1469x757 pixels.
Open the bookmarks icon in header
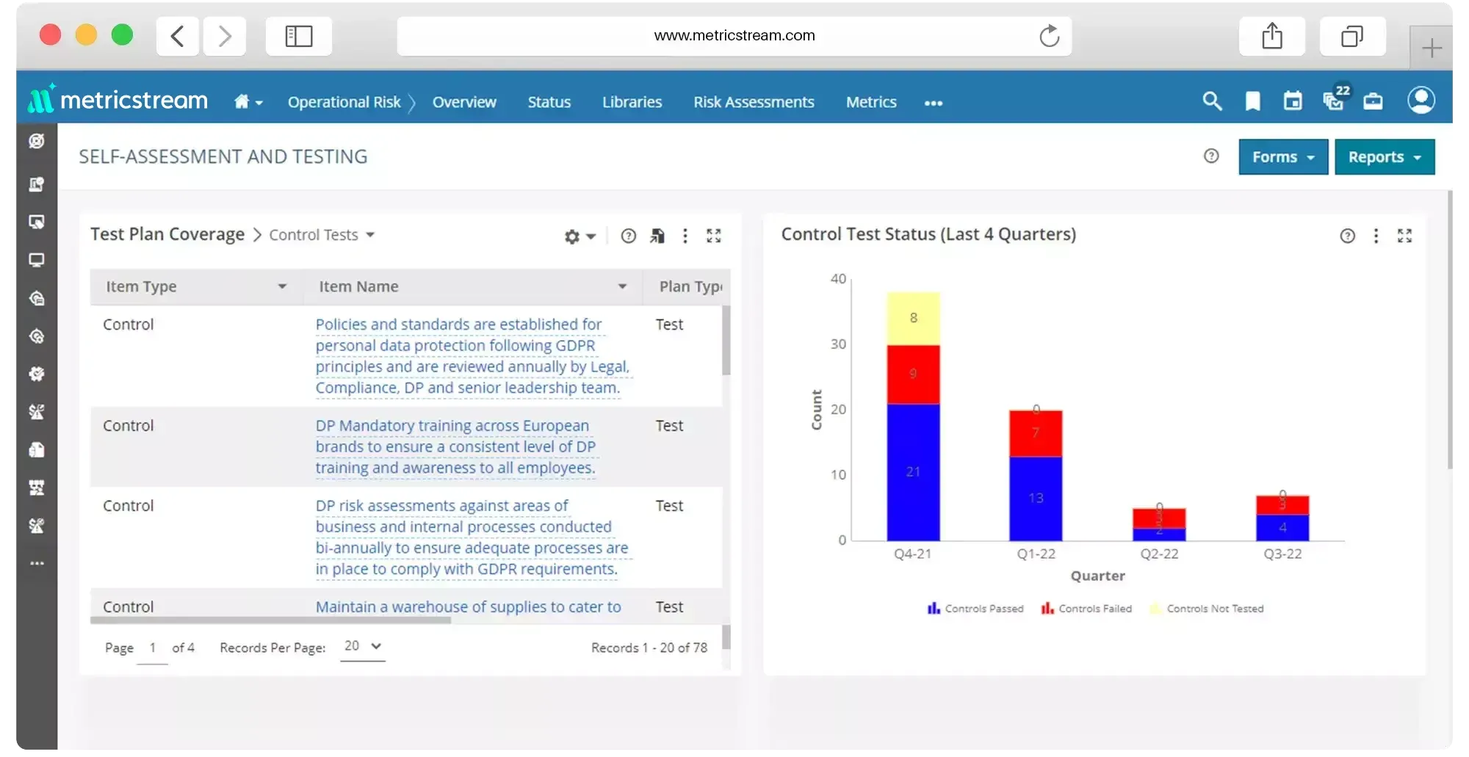1253,101
